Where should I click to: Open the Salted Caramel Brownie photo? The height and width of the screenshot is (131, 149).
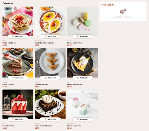point(50,104)
